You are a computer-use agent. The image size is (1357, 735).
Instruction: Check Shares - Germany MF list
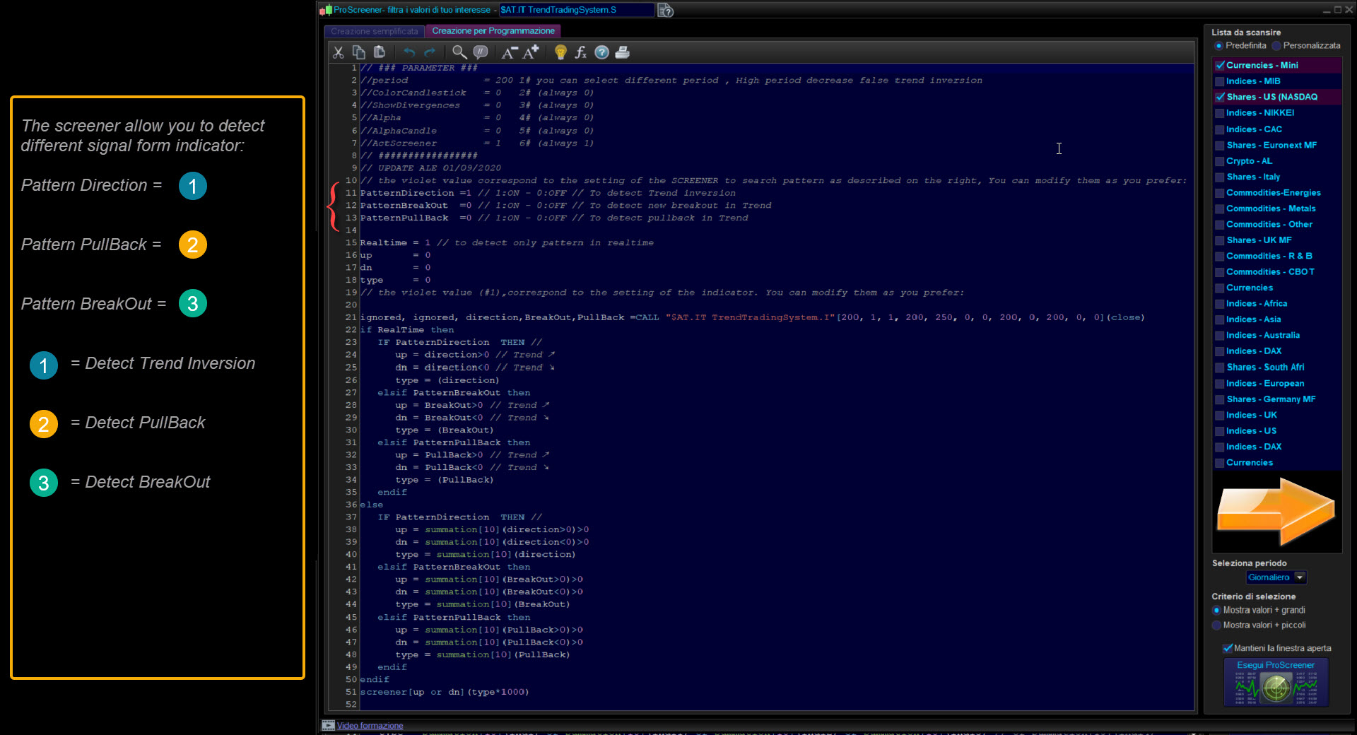[x=1220, y=399]
